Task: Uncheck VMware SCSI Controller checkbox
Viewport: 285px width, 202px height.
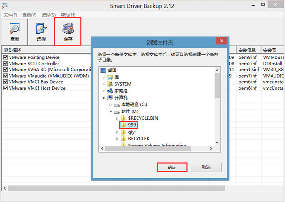Action: [5, 64]
